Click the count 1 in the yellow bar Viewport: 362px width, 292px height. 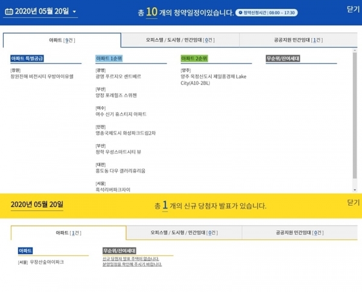165,205
